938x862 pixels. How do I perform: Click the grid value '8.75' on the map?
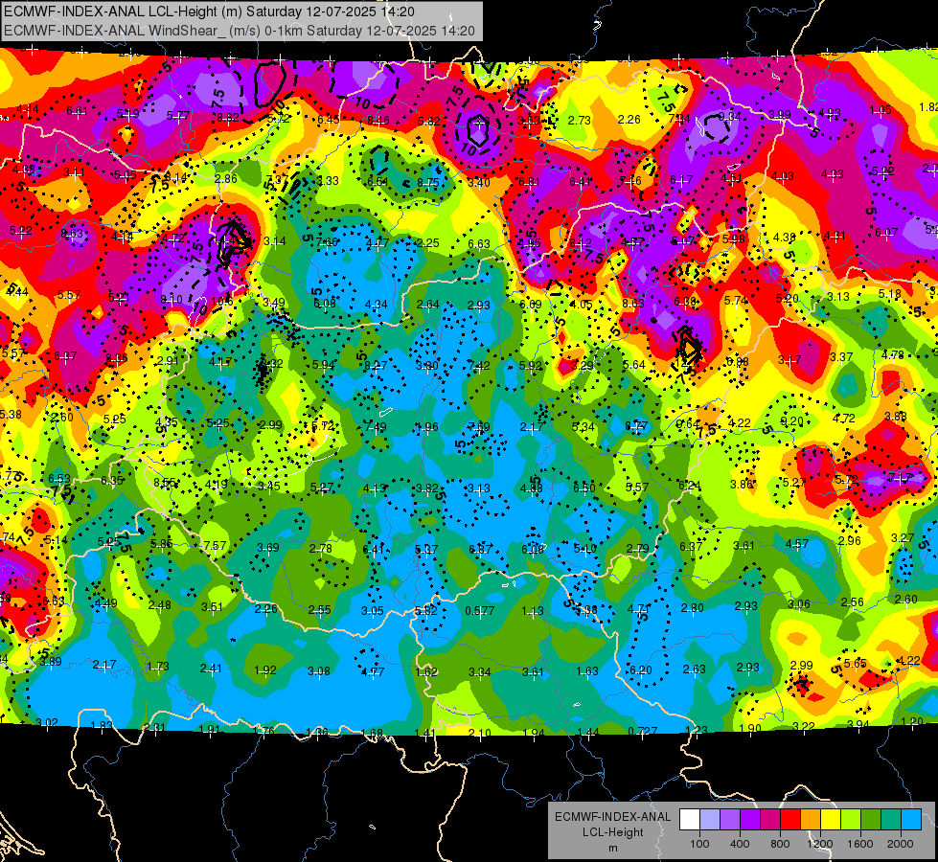pos(428,182)
